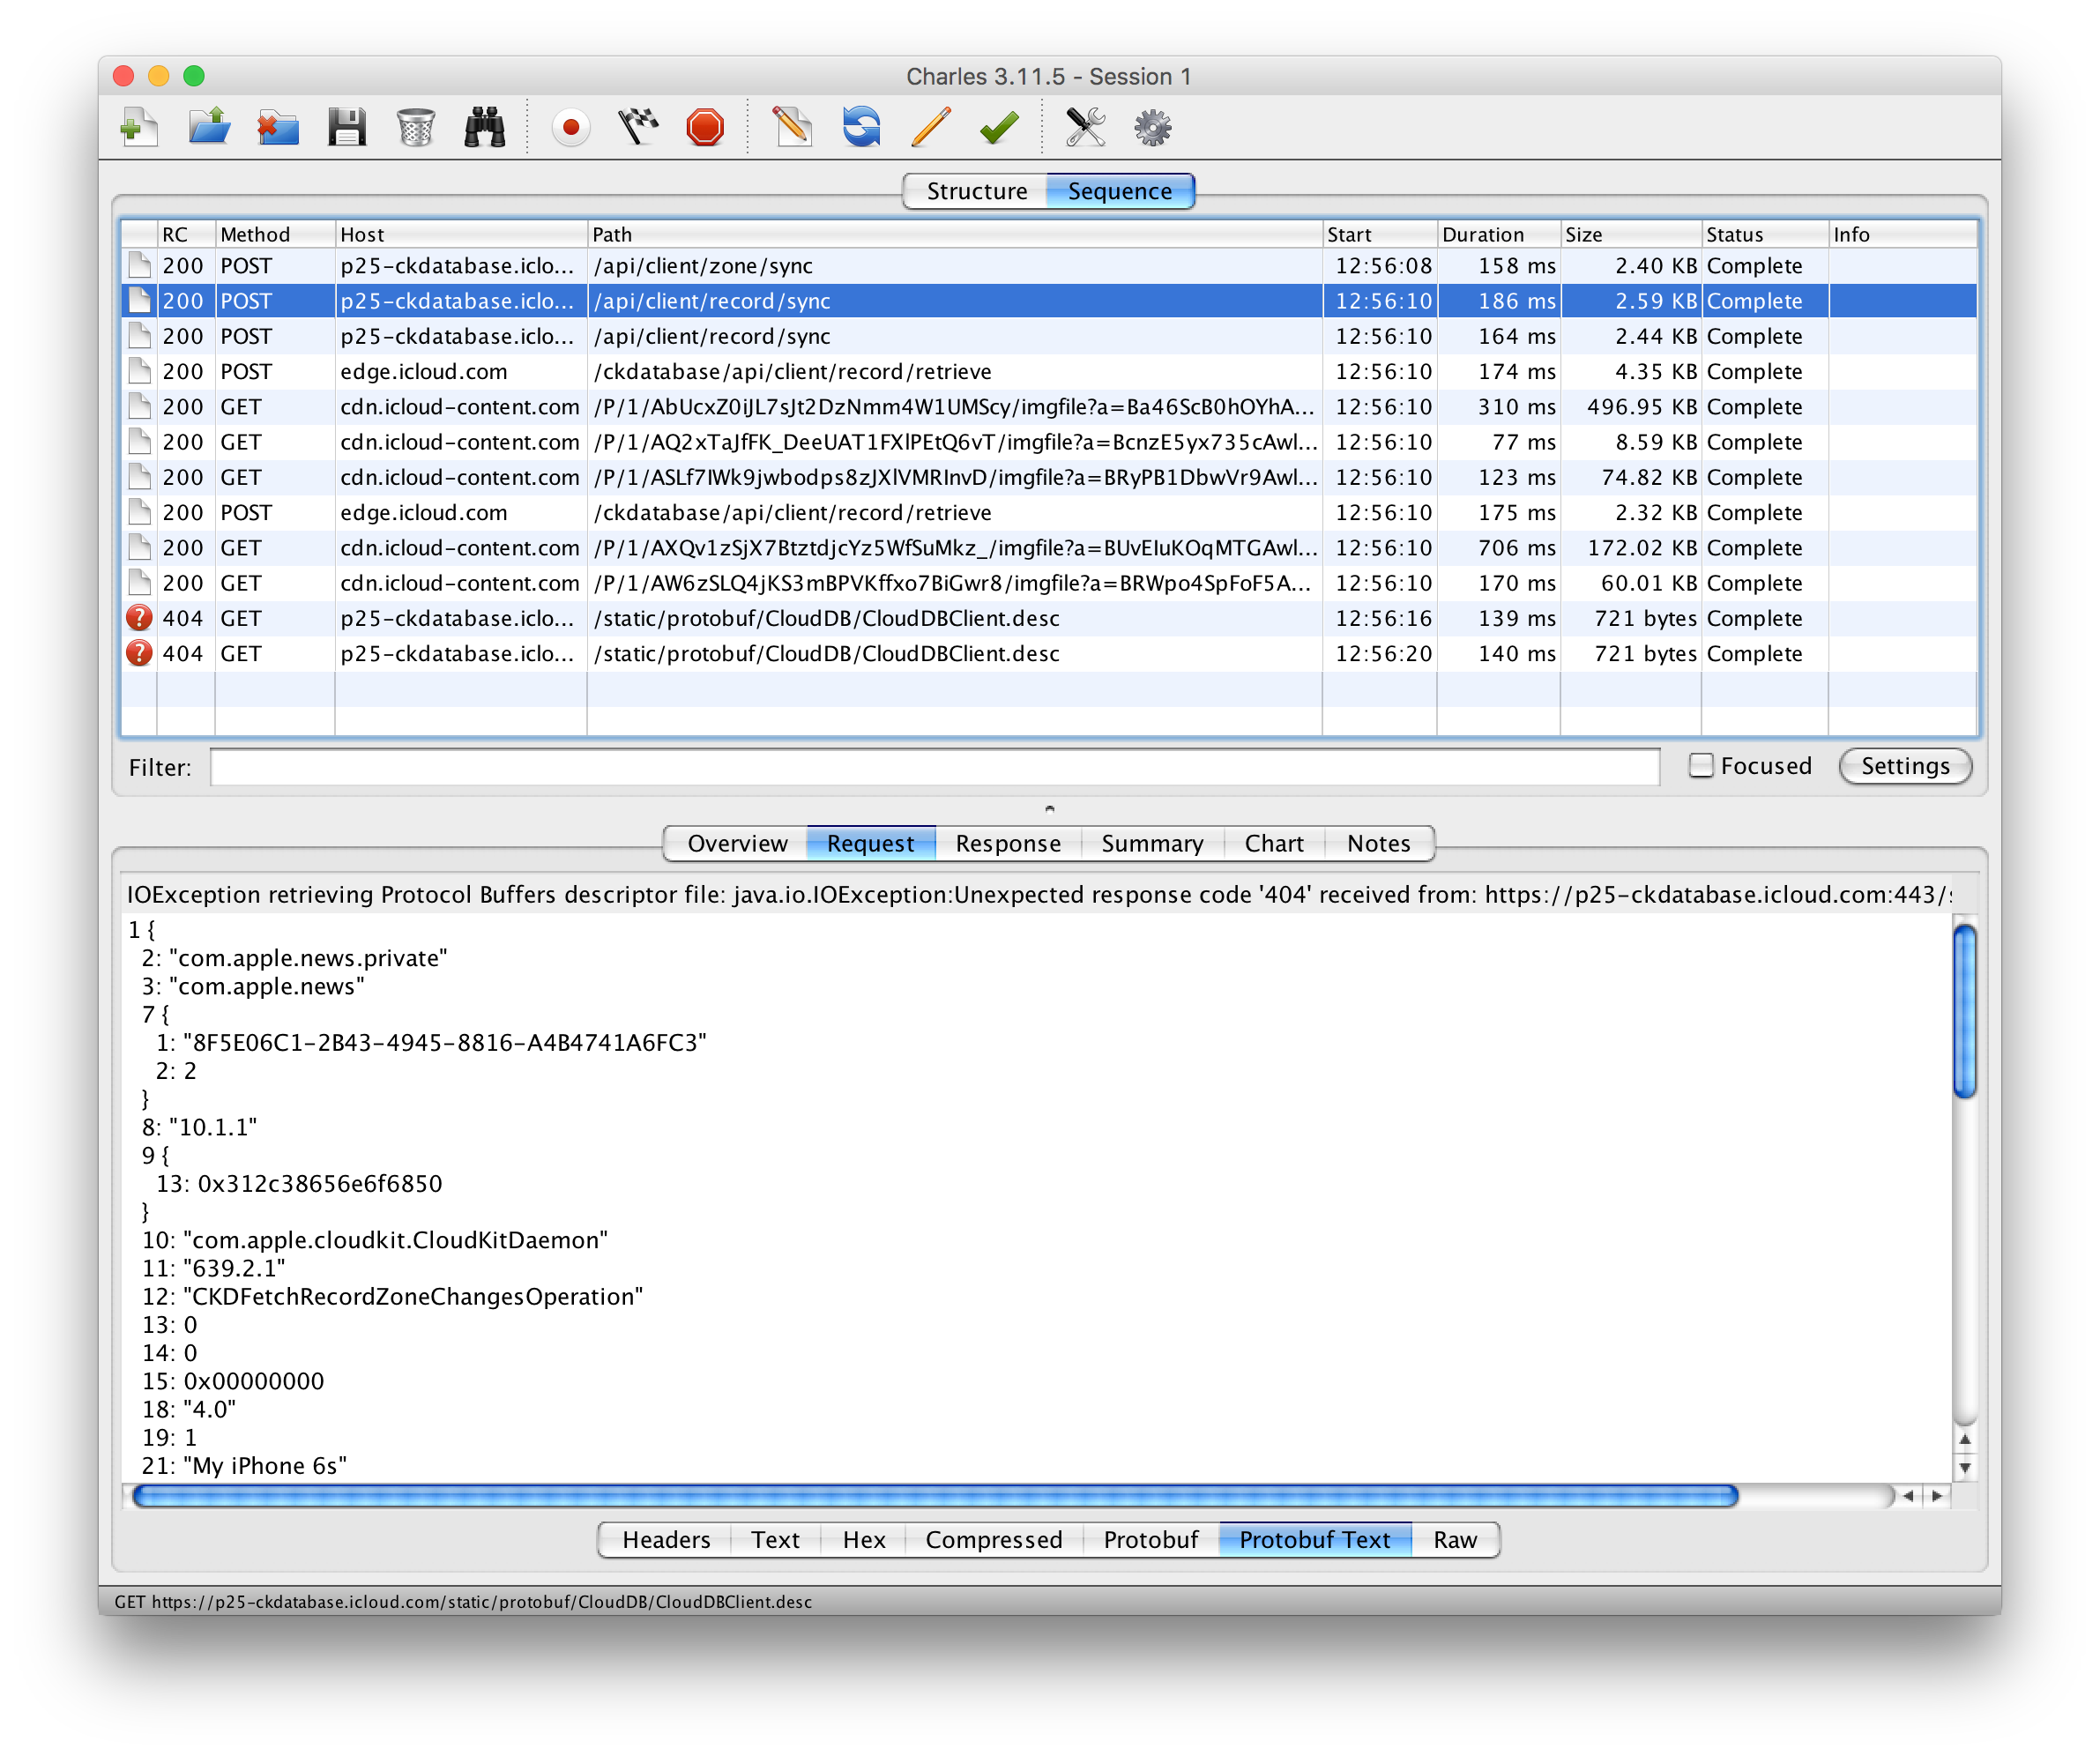Open the Notes tab
The image size is (2100, 1756).
point(1378,843)
